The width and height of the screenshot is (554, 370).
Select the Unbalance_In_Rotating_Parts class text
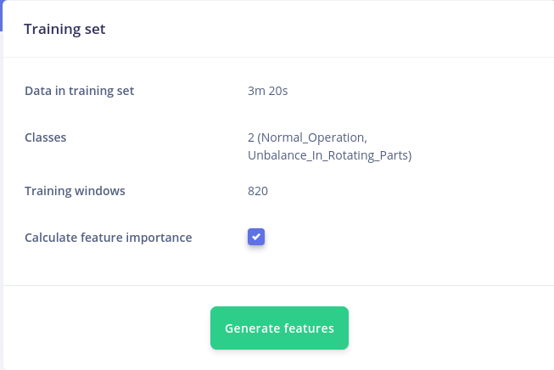coord(328,155)
